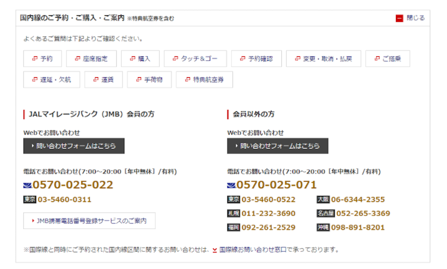Open the 運賃 FAQ link
447x269 pixels.
click(x=103, y=79)
